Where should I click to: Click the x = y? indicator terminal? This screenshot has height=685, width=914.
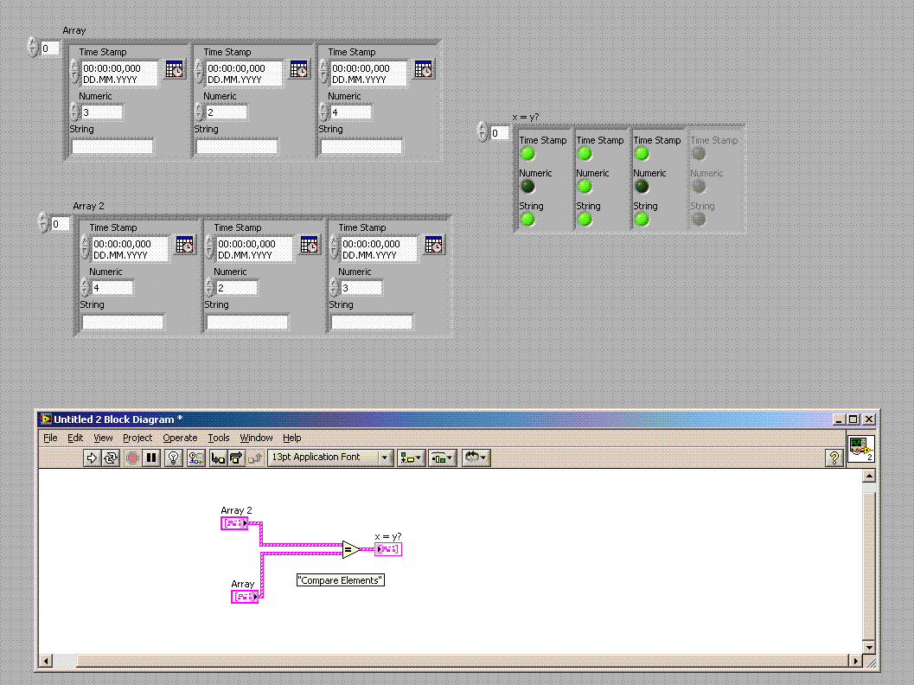click(x=388, y=549)
